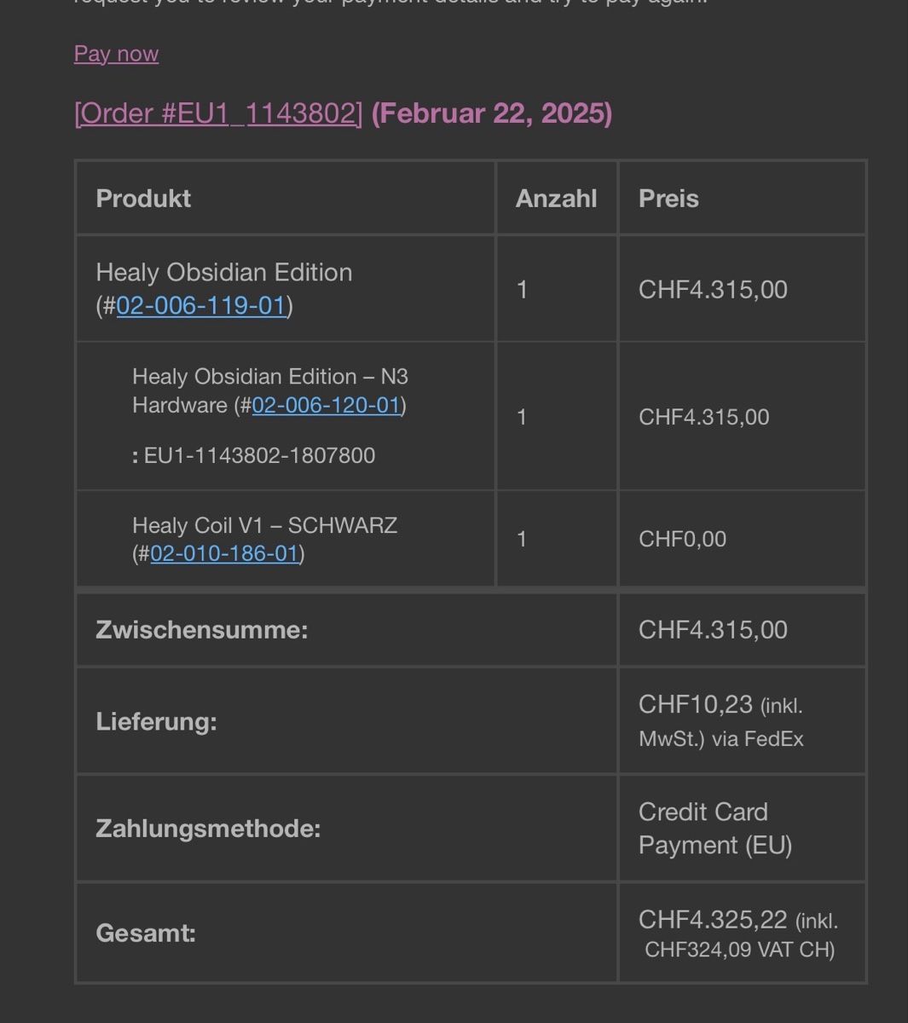Select the Gesamt total CHF4.325,22
This screenshot has height=1023, width=908.
point(713,920)
